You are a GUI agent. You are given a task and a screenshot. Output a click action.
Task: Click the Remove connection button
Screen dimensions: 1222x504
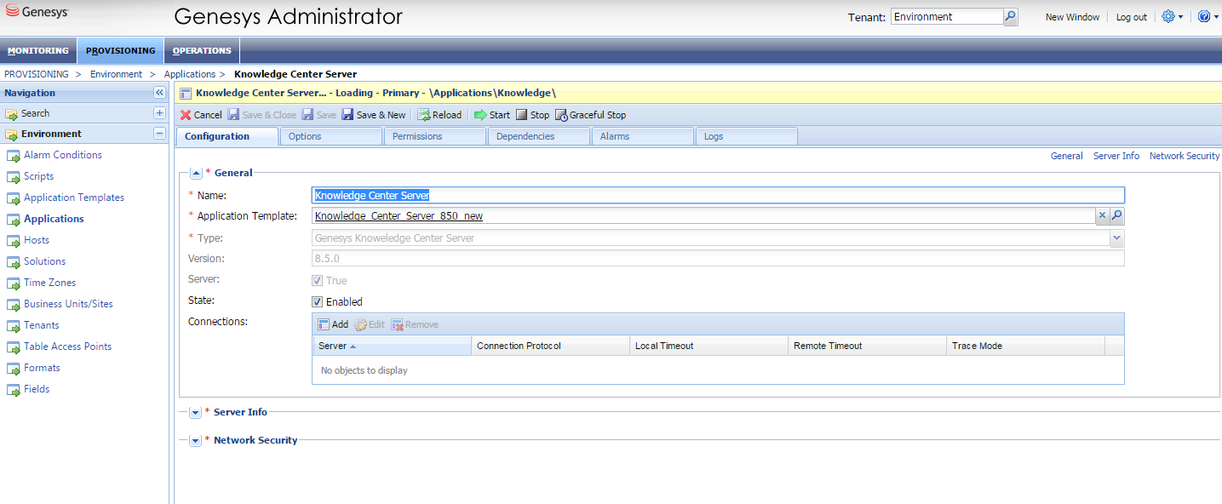pyautogui.click(x=415, y=324)
